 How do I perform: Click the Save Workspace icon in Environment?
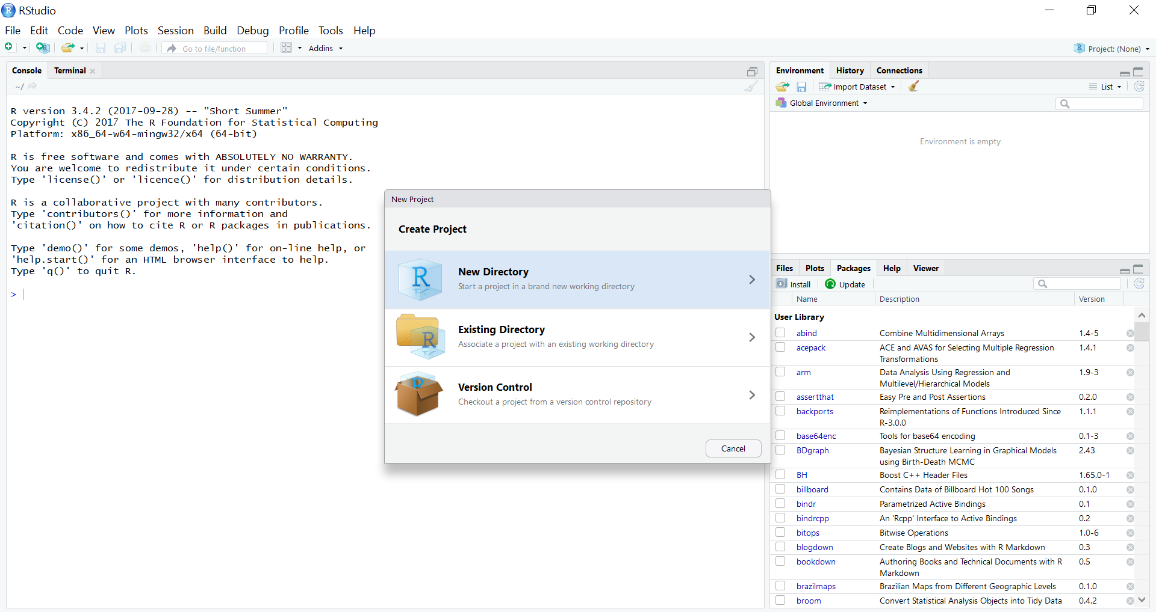point(801,87)
